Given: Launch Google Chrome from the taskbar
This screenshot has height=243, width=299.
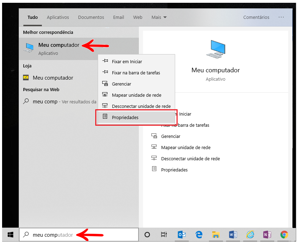Looking at the screenshot, I should click(284, 235).
